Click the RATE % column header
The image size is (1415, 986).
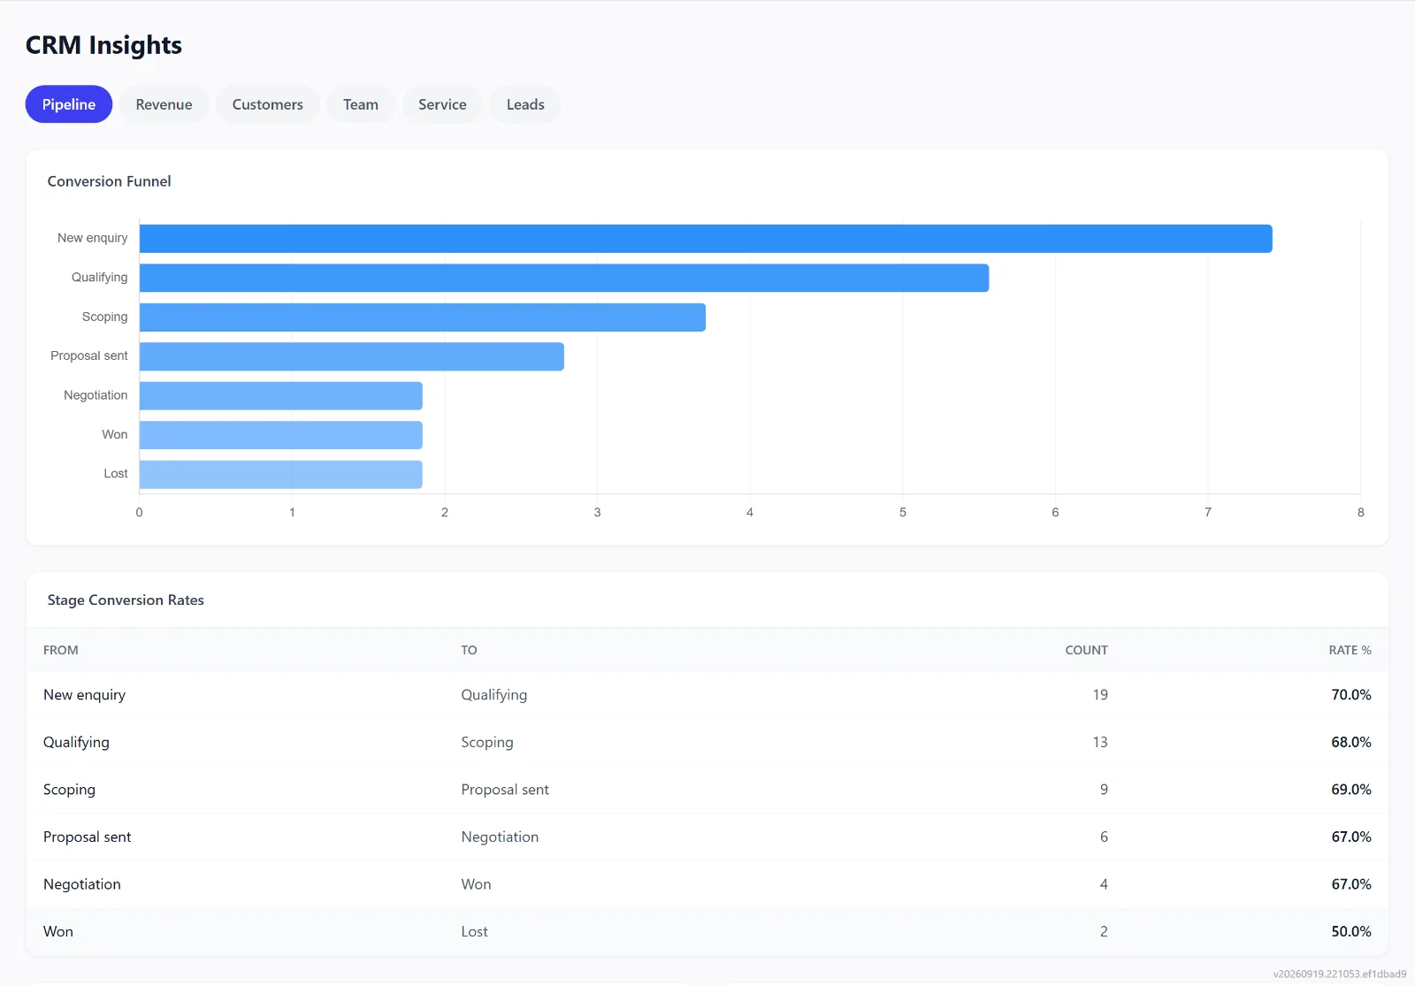pyautogui.click(x=1350, y=650)
